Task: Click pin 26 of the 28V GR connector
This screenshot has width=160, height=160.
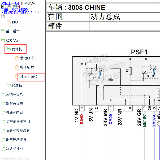Action: pos(149,108)
